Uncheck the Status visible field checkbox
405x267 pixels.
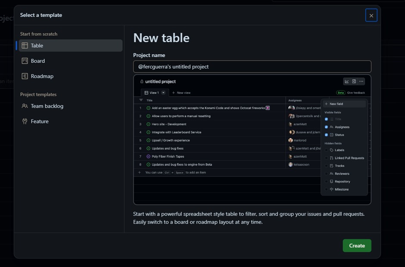(x=326, y=135)
